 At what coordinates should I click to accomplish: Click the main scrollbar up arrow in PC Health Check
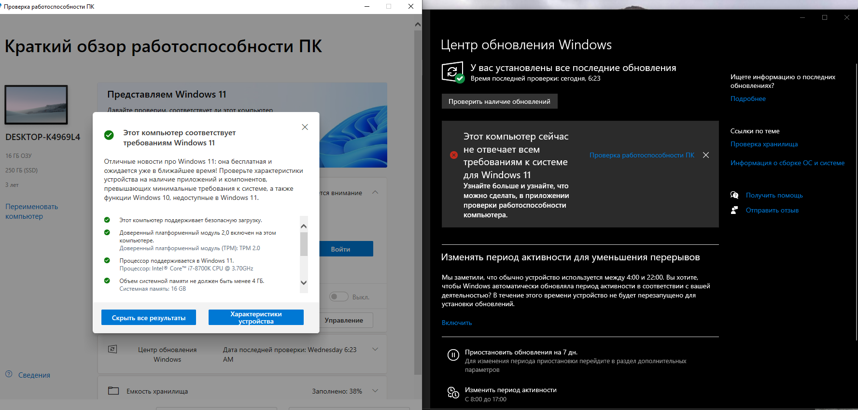coord(418,24)
